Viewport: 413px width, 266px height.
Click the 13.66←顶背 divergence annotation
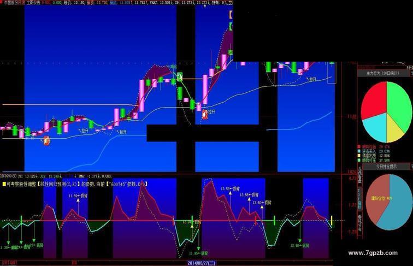click(249, 195)
